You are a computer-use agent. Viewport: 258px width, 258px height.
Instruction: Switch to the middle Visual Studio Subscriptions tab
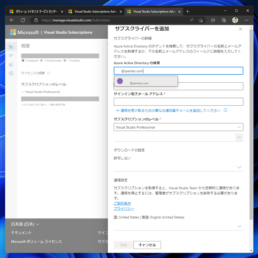(x=95, y=12)
